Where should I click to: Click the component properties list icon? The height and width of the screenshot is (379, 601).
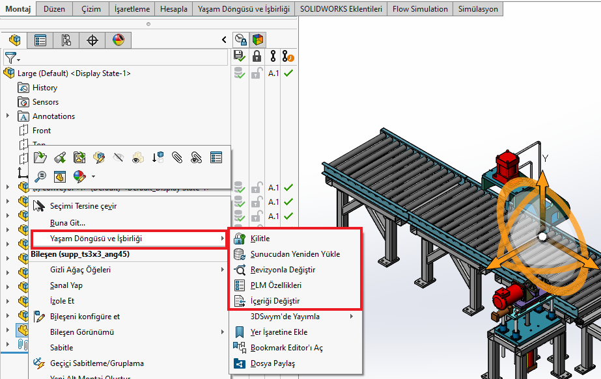(216, 157)
